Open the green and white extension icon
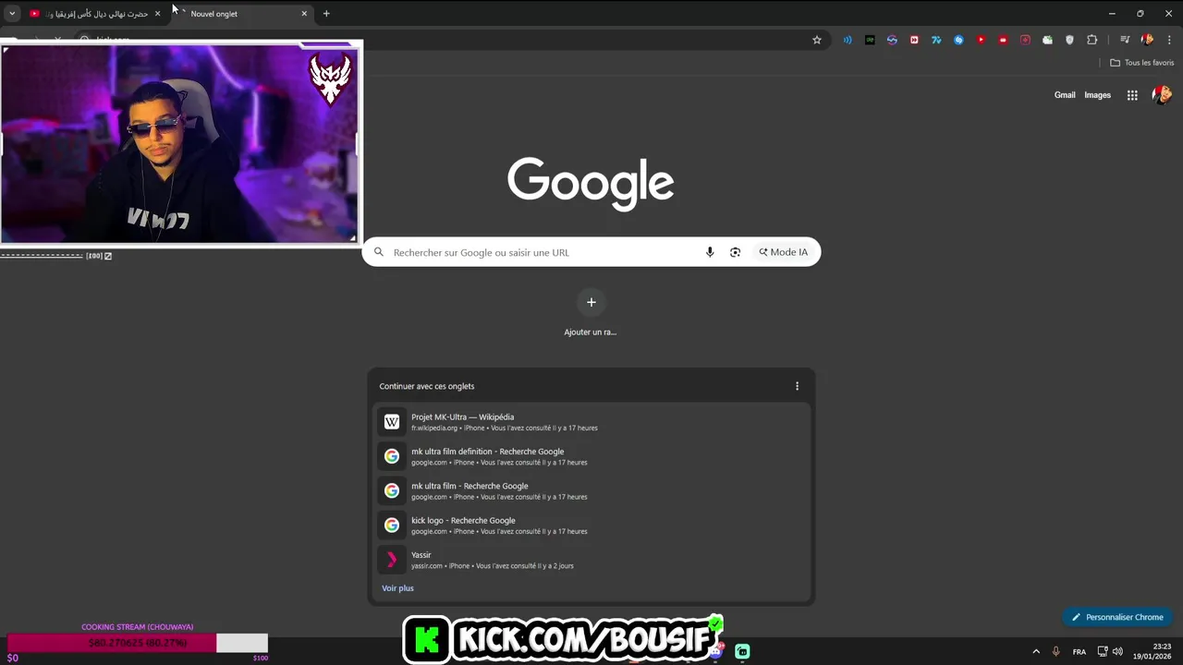The height and width of the screenshot is (665, 1183). [1047, 40]
